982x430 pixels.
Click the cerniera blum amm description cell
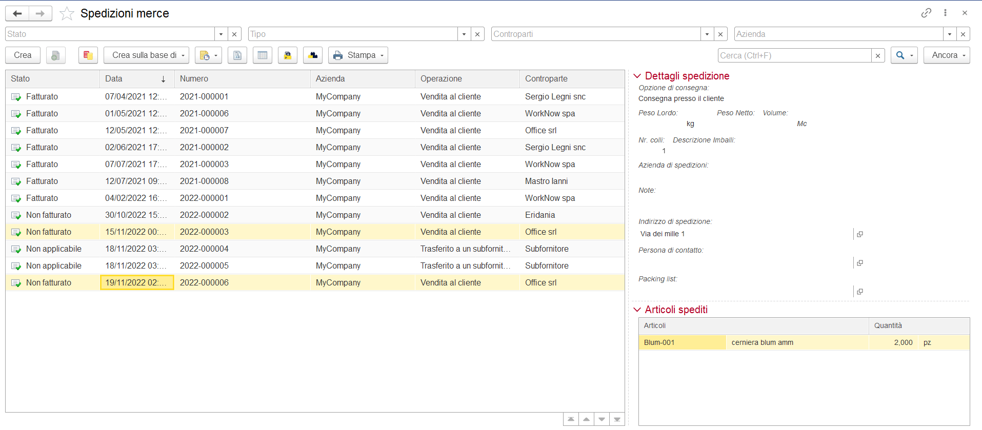pyautogui.click(x=797, y=342)
